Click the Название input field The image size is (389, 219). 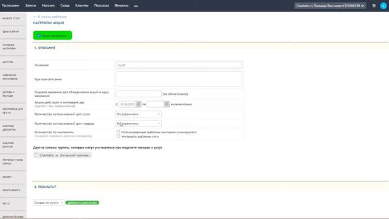(x=179, y=65)
